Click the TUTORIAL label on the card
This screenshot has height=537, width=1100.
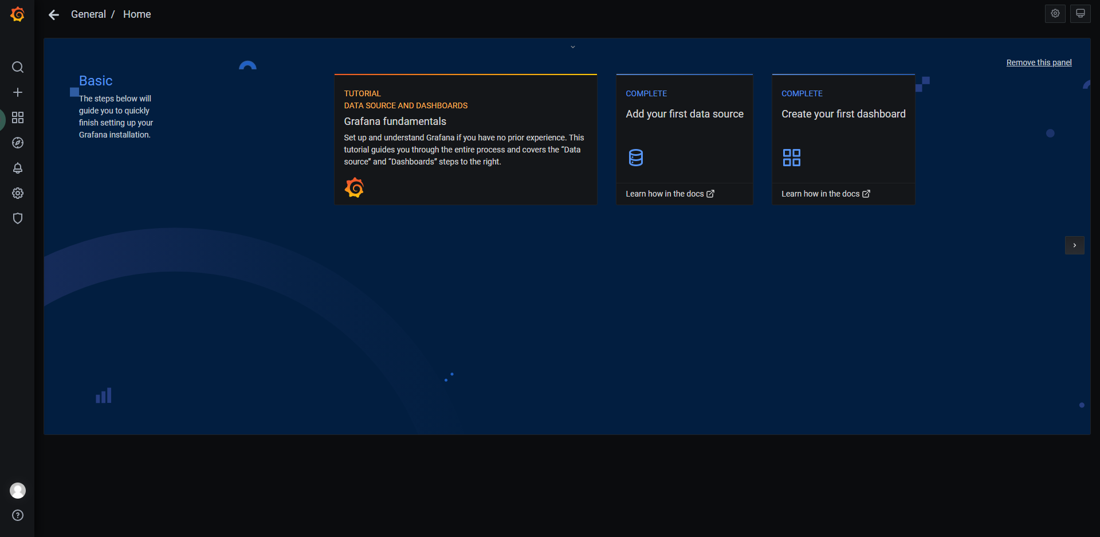point(362,93)
